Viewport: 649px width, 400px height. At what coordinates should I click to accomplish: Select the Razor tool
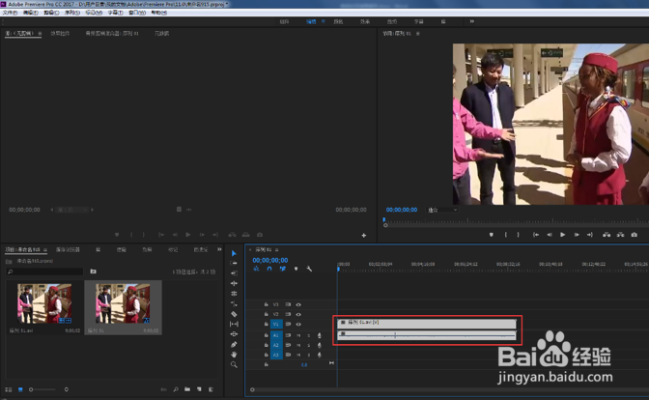click(x=234, y=314)
